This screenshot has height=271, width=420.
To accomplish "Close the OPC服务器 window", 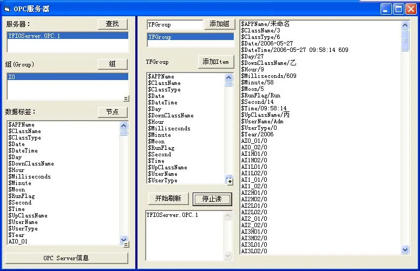I will coord(411,9).
